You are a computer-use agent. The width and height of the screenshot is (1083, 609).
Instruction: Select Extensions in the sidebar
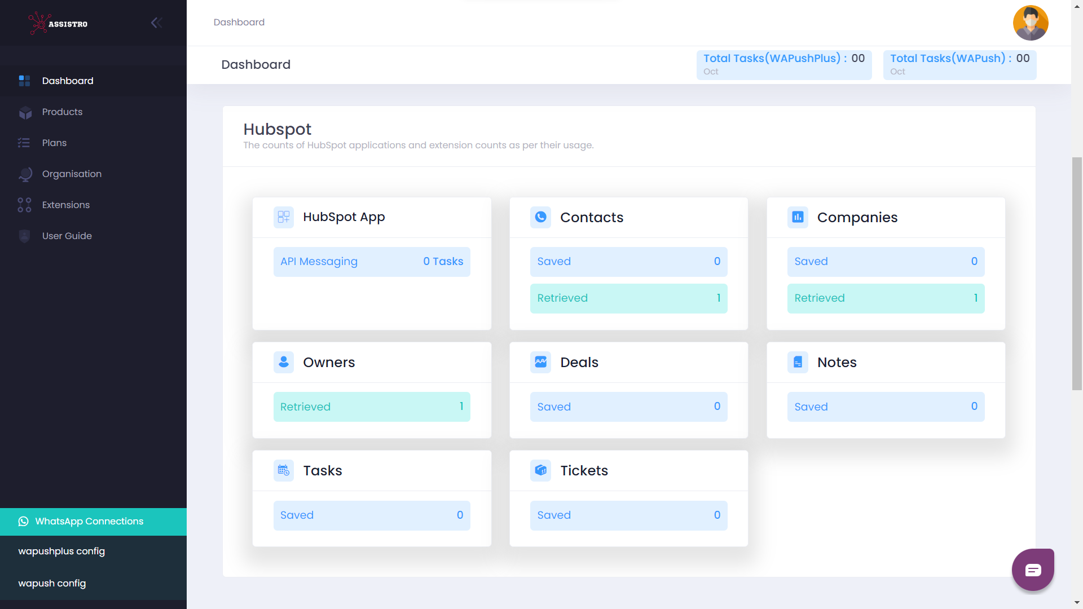pyautogui.click(x=65, y=205)
